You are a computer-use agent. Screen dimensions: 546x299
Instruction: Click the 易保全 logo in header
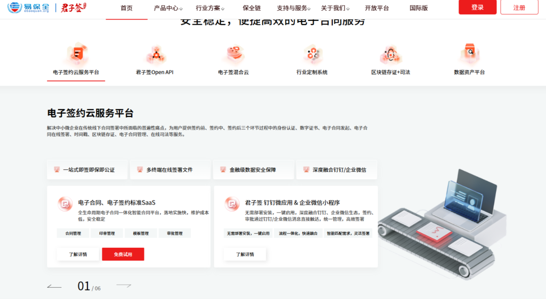click(28, 7)
